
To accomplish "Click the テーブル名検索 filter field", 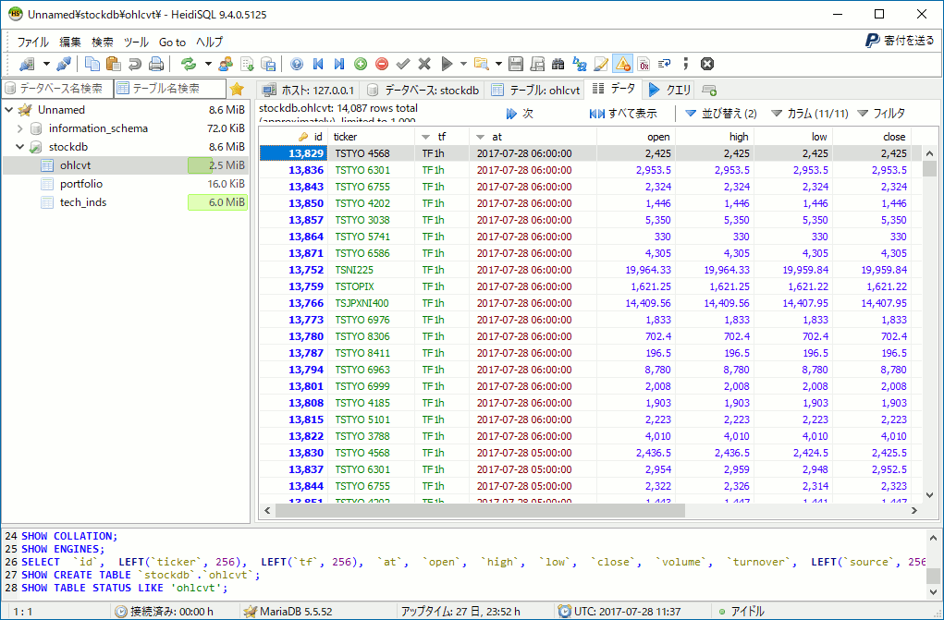I will pos(170,89).
